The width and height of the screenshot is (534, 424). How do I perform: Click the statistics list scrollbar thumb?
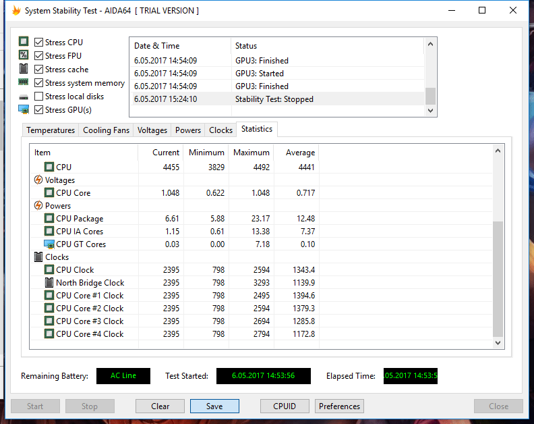498,279
